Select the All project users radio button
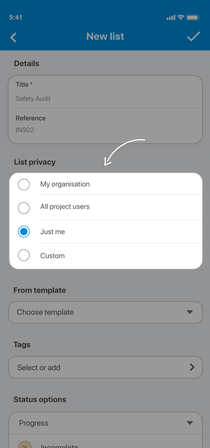The height and width of the screenshot is (448, 210). pyautogui.click(x=24, y=208)
